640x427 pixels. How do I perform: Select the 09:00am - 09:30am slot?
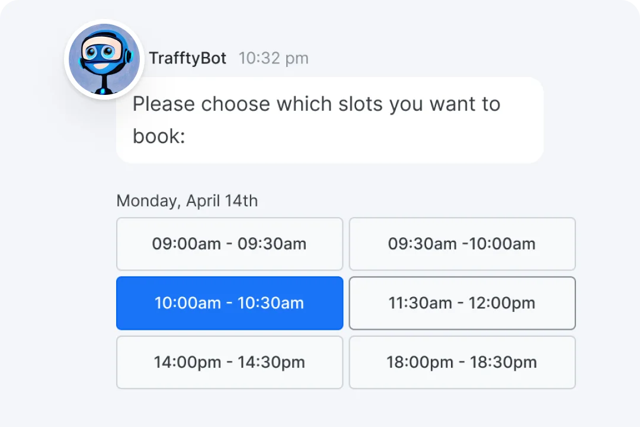(x=229, y=244)
